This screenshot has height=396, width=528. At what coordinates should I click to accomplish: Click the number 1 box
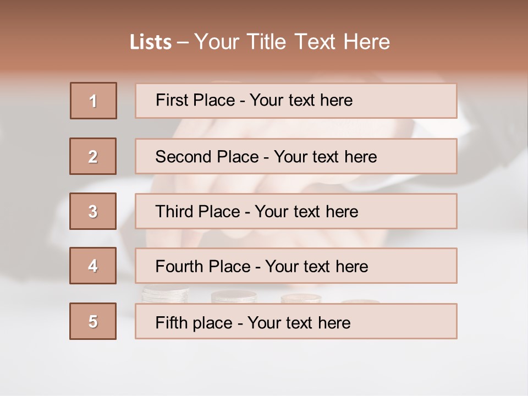(x=94, y=101)
